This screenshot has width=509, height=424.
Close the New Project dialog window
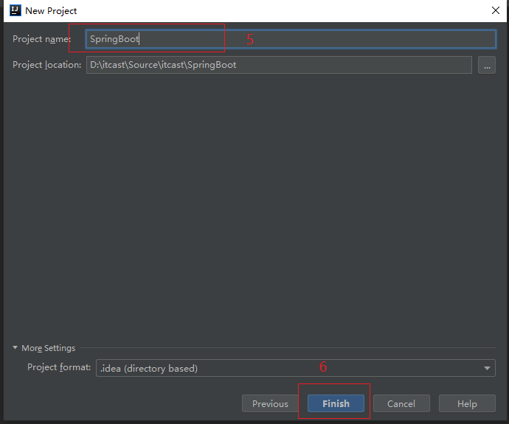[495, 11]
